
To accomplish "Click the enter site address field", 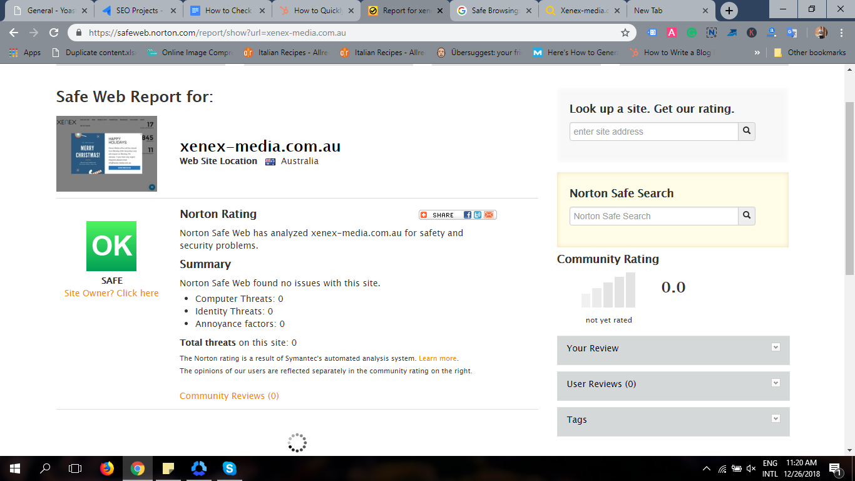I will point(654,132).
